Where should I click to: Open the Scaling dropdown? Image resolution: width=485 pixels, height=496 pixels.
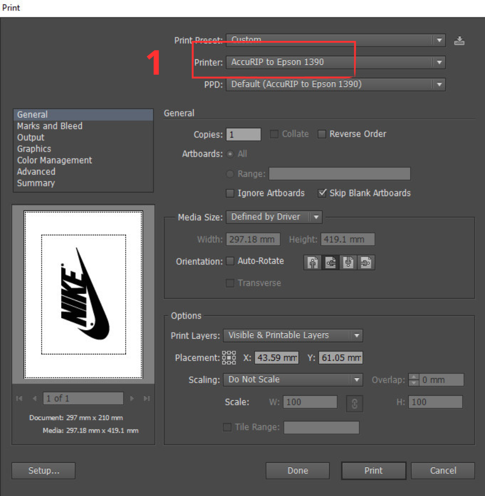tap(293, 380)
